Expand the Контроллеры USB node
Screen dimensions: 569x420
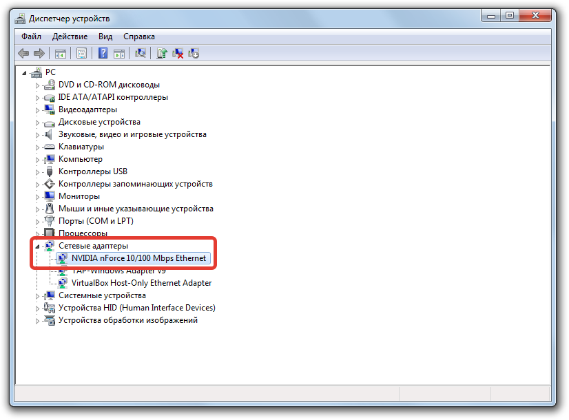37,172
